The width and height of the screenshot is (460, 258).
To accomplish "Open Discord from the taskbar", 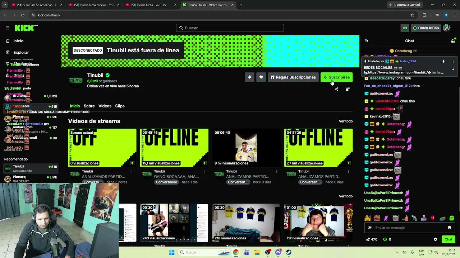I will point(278,252).
